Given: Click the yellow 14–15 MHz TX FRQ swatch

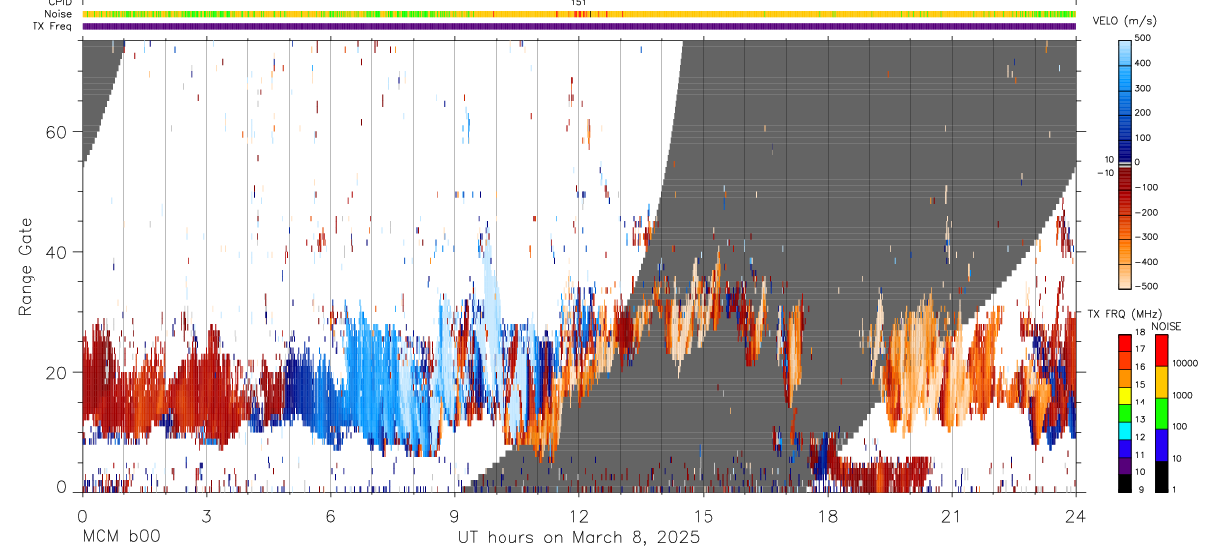Looking at the screenshot, I should [1125, 396].
